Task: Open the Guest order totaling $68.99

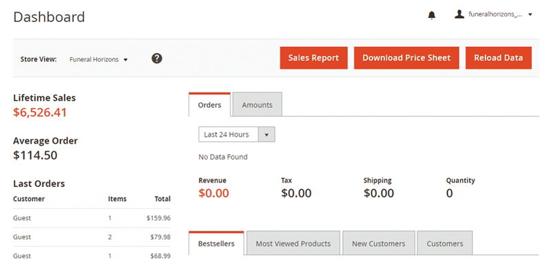Action: [92, 256]
